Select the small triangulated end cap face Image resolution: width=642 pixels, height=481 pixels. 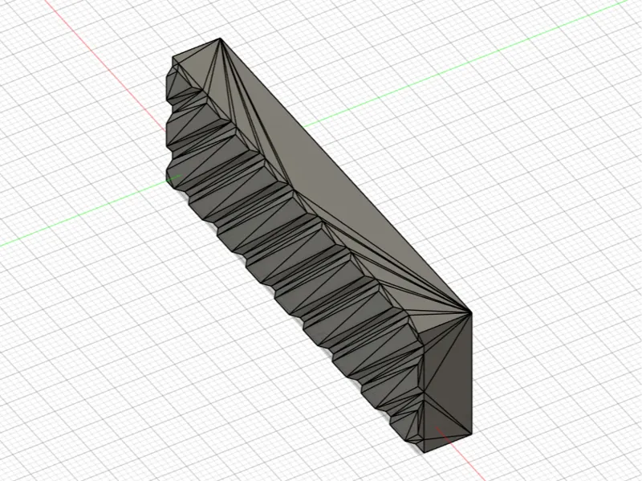(449, 383)
